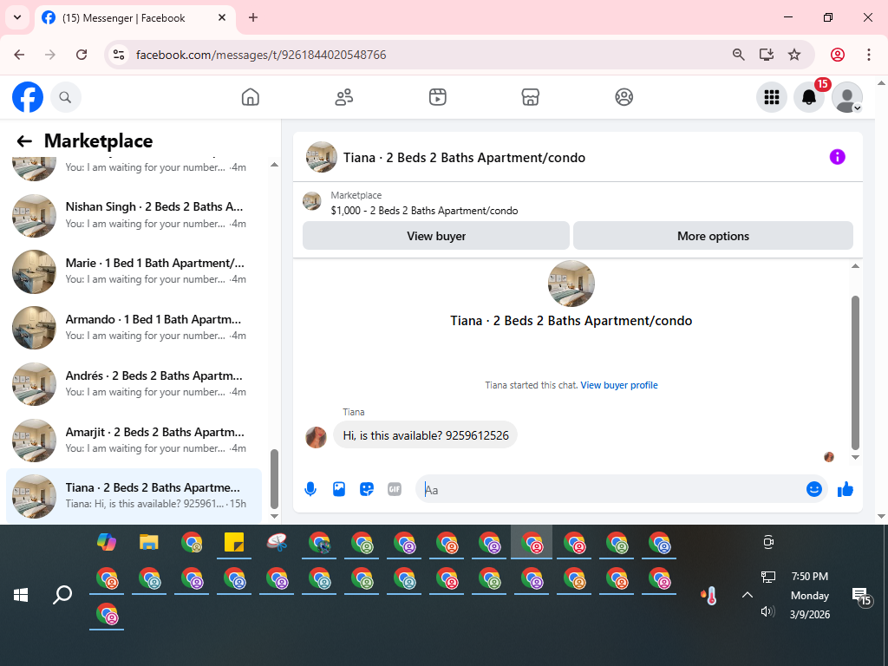Image resolution: width=888 pixels, height=666 pixels.
Task: Open notifications bell with 15 badge
Action: (x=809, y=97)
